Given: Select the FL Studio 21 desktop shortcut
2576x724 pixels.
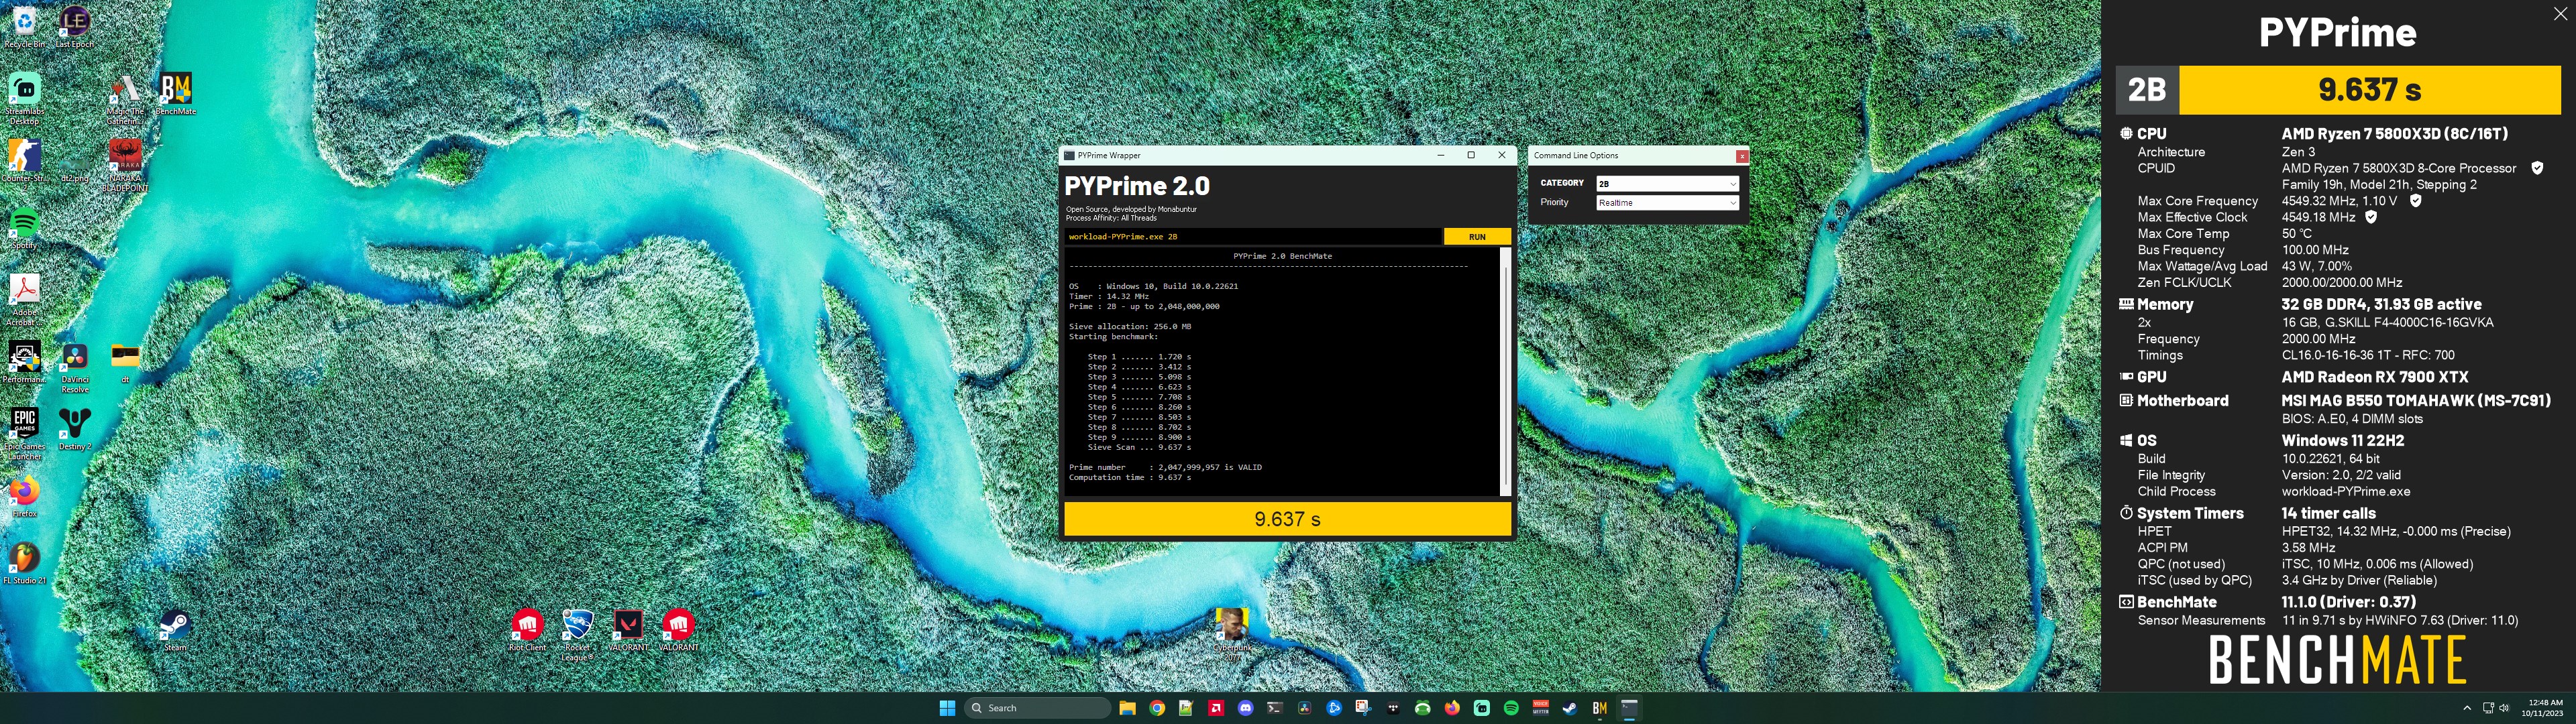Looking at the screenshot, I should point(24,563).
